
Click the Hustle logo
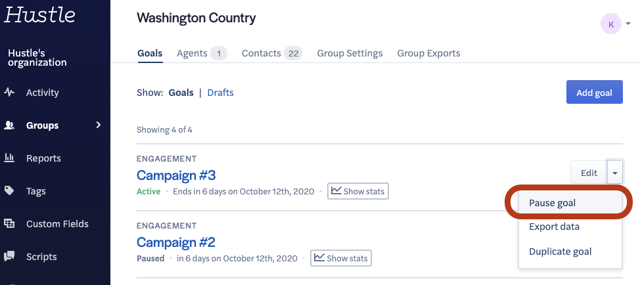pos(39,14)
